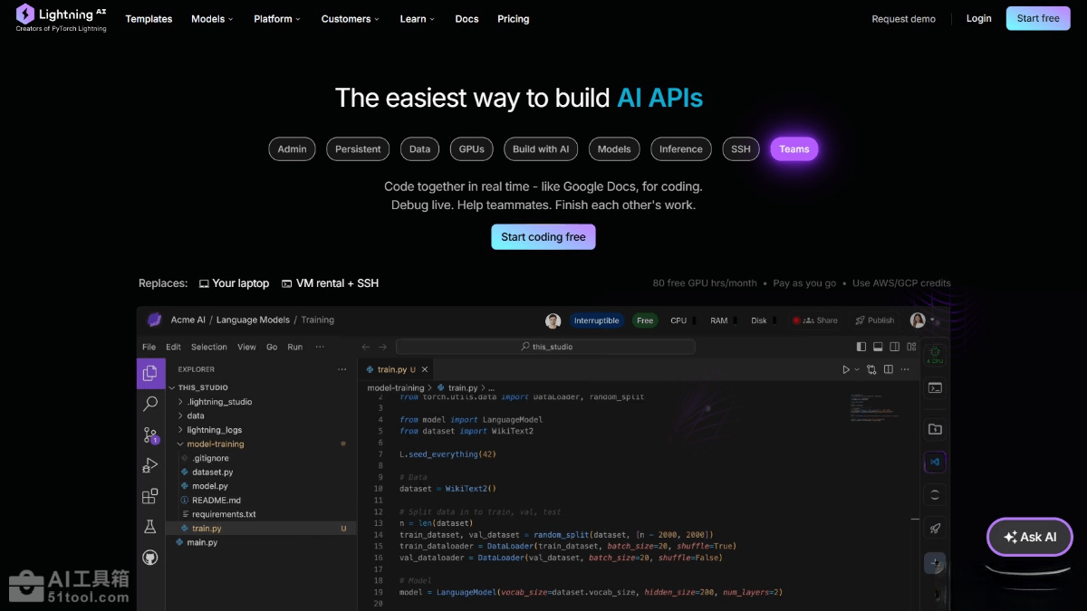Click the this_studio search field
This screenshot has height=611, width=1087.
tap(545, 347)
